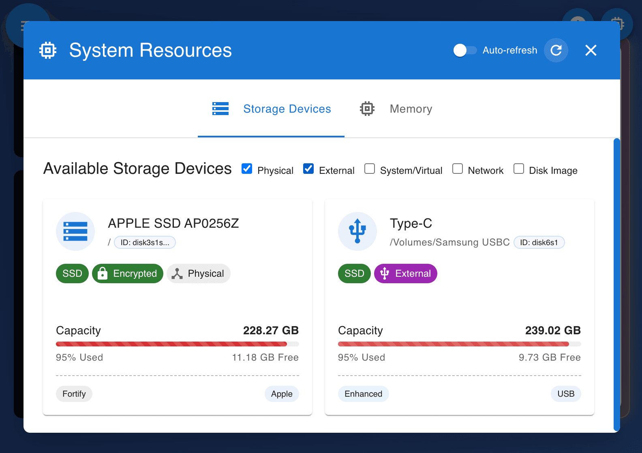The image size is (642, 453).
Task: Click the Apple tag
Action: [x=282, y=394]
